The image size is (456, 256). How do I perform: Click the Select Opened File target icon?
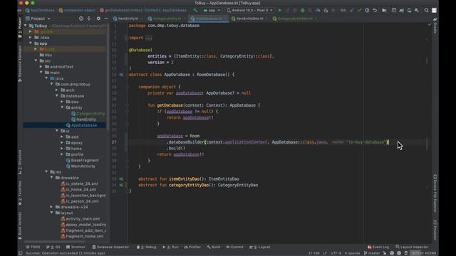(81, 18)
